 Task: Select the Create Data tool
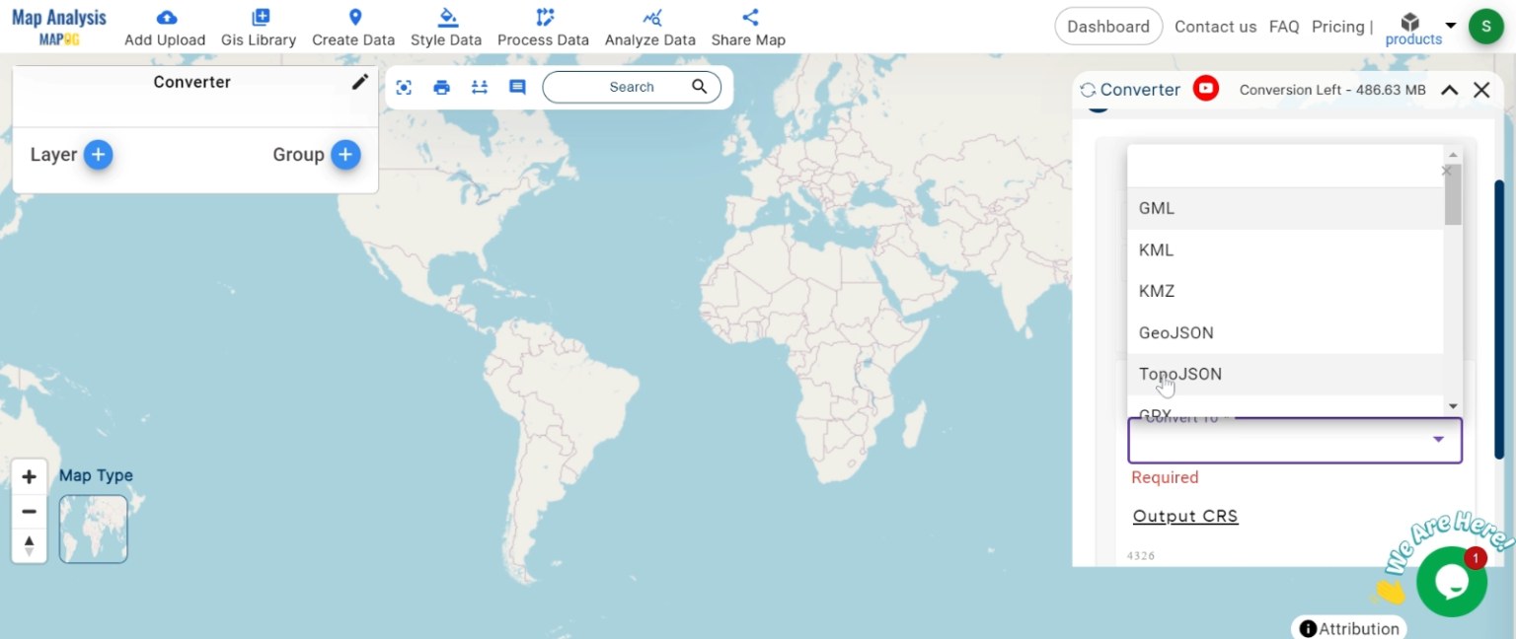[353, 27]
